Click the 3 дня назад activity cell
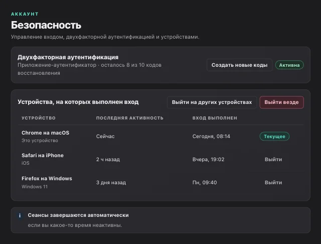This screenshot has height=244, width=321. coord(111,183)
